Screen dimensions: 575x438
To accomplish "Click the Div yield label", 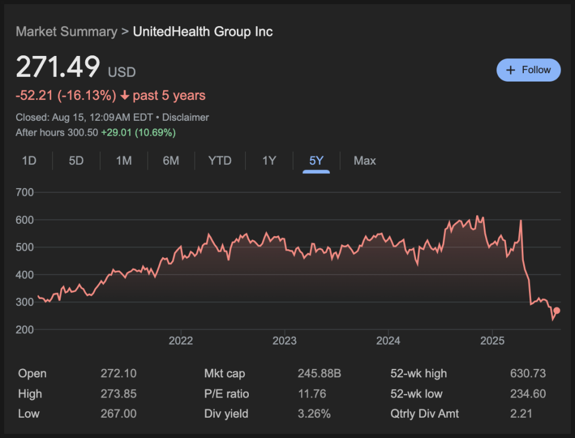I will pos(226,414).
